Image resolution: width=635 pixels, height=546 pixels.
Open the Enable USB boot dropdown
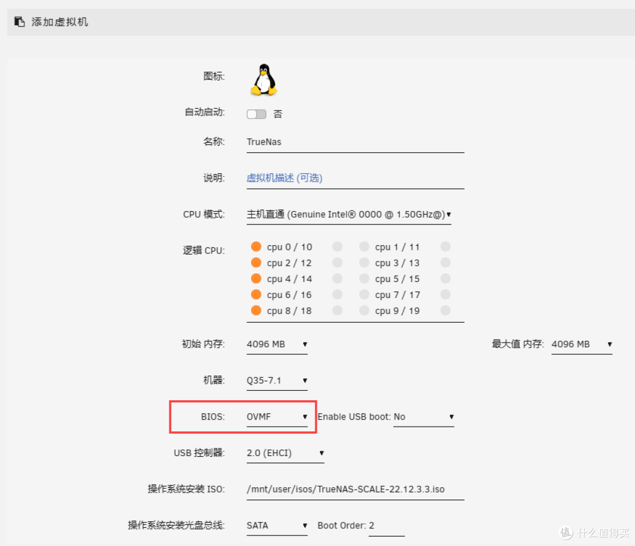(423, 417)
